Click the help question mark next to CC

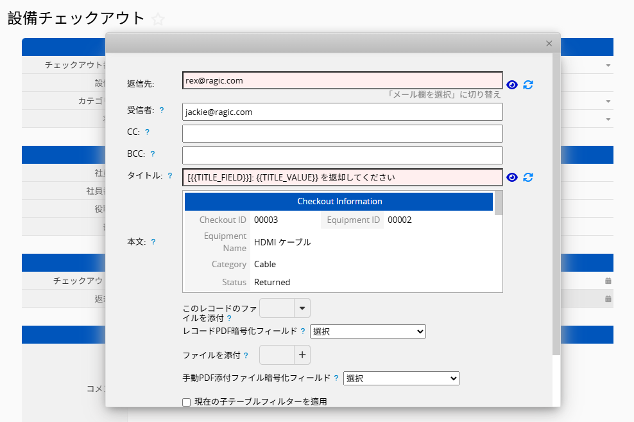click(x=147, y=132)
